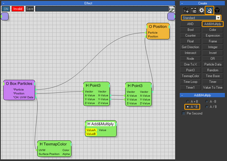Screen dimensions: 227x161
Task: Open the particle initiator nodes icon in Create panel
Action: tap(186, 11)
